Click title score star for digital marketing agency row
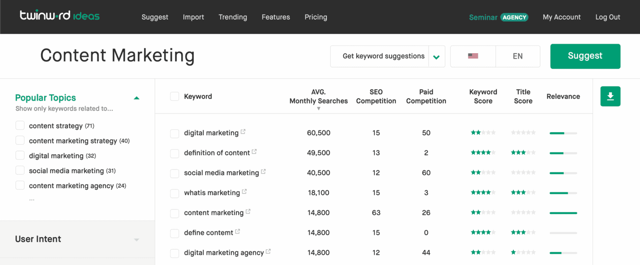 point(523,253)
